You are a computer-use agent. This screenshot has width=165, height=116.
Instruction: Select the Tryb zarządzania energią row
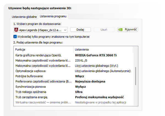coord(73,97)
